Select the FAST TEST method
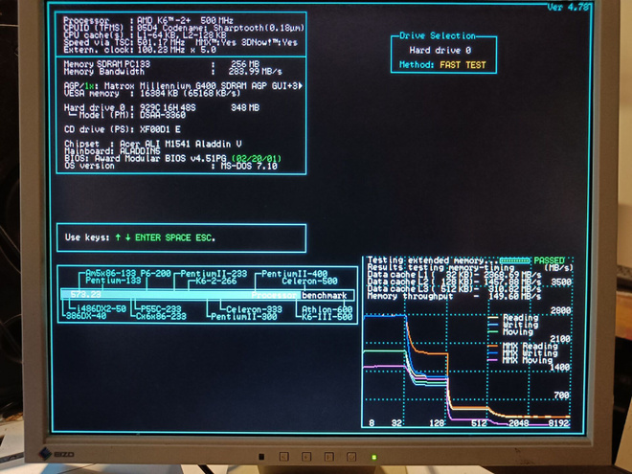The width and height of the screenshot is (632, 474). click(x=463, y=65)
